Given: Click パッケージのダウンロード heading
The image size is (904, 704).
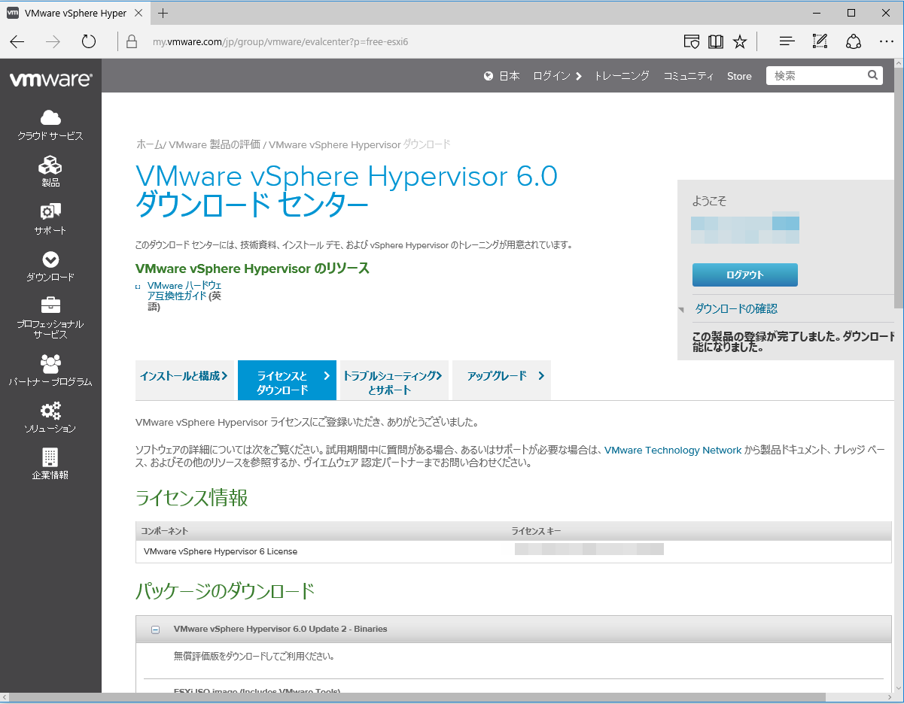Looking at the screenshot, I should pos(225,591).
